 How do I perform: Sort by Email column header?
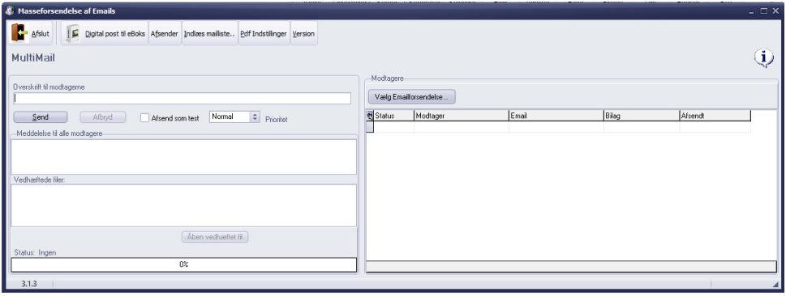coord(556,116)
